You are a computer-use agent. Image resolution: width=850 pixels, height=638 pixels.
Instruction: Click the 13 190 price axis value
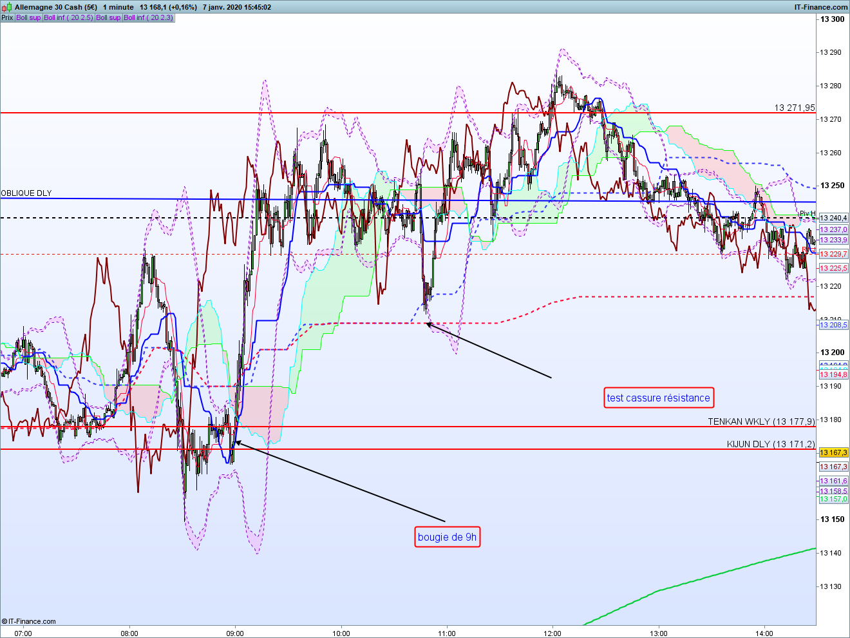pyautogui.click(x=831, y=386)
